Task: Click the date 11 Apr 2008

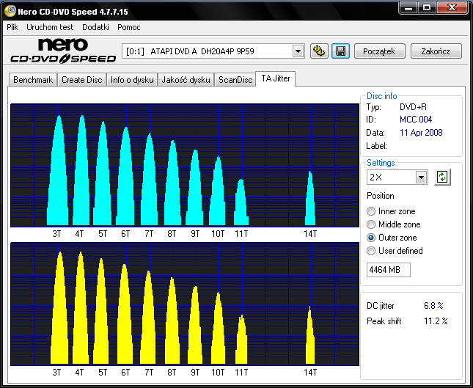Action: click(421, 133)
